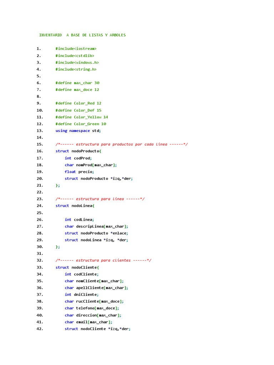Click on int codCliente; declaration
Image resolution: width=274 pixels, height=365 pixels.
pos(82,274)
